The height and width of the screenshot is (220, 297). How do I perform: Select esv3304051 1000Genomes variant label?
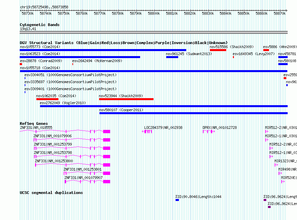click(x=70, y=75)
